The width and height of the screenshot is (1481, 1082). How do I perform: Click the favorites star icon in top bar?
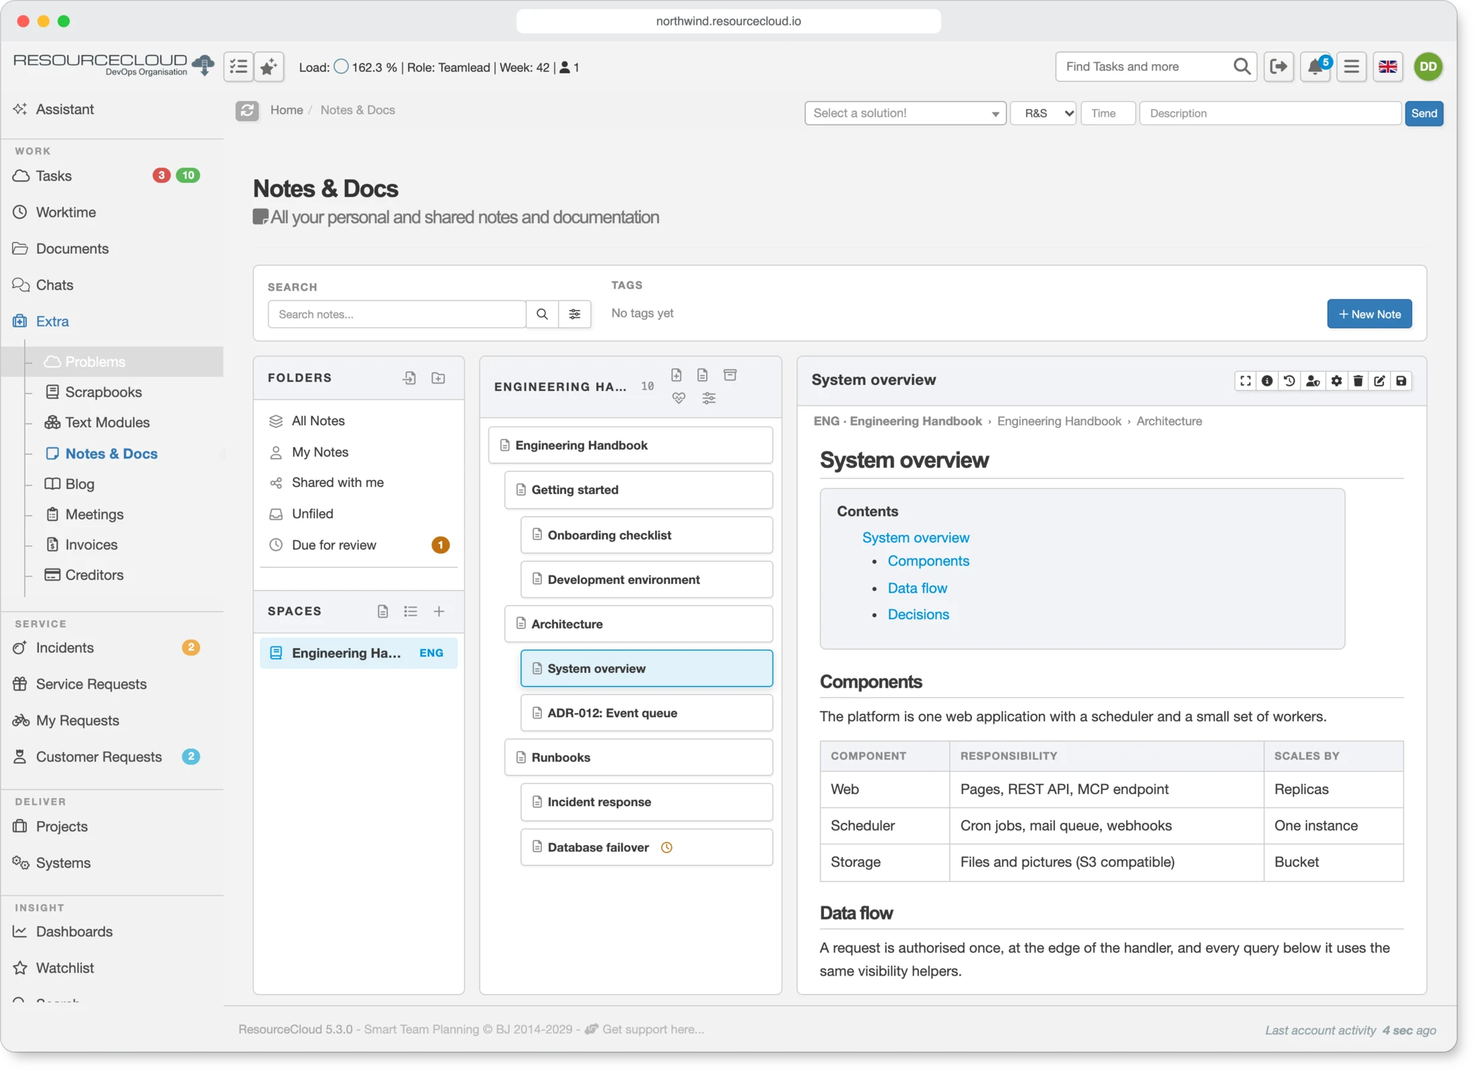[x=269, y=67]
